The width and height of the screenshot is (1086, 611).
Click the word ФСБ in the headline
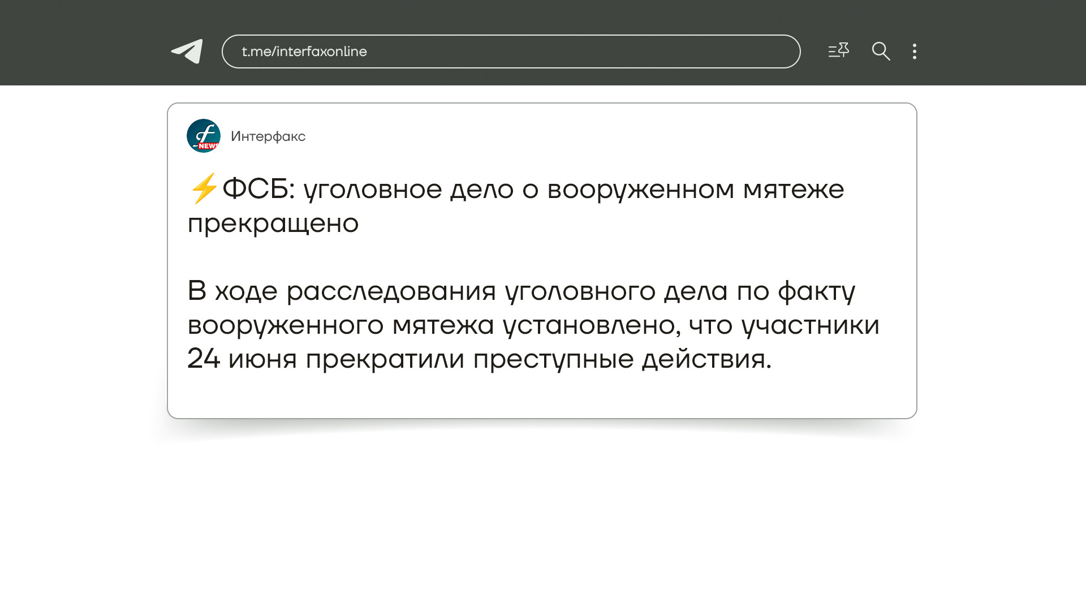(255, 189)
